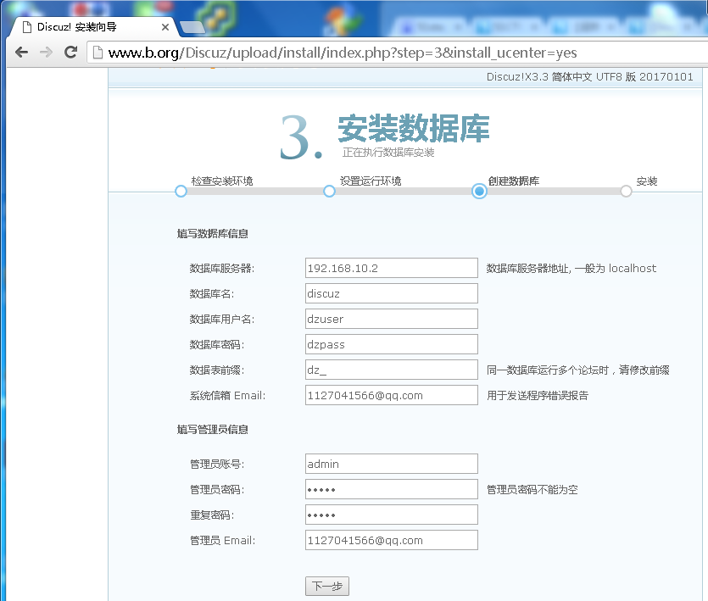This screenshot has width=708, height=601.
Task: Click the 填写数据库信息 heading
Action: pos(212,233)
